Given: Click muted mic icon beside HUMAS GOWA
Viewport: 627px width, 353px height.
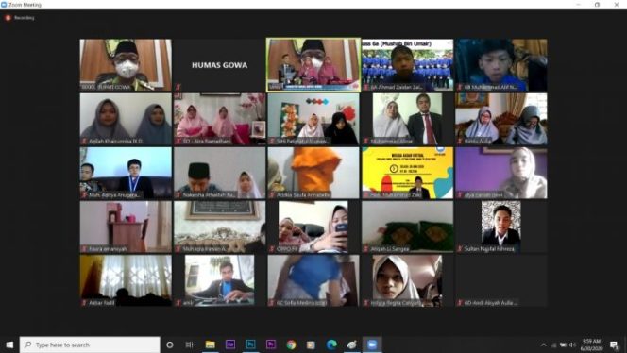Looking at the screenshot, I should point(178,87).
